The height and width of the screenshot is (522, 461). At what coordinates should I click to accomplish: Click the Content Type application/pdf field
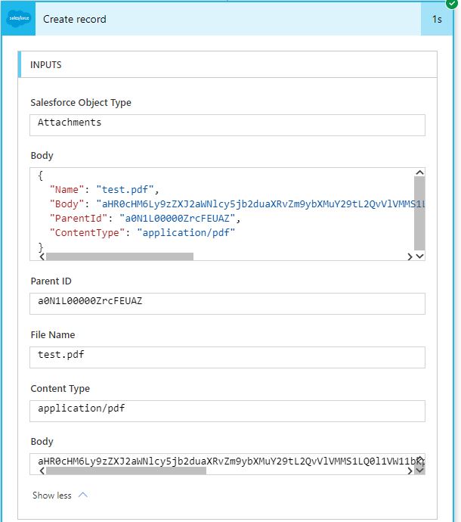[227, 410]
